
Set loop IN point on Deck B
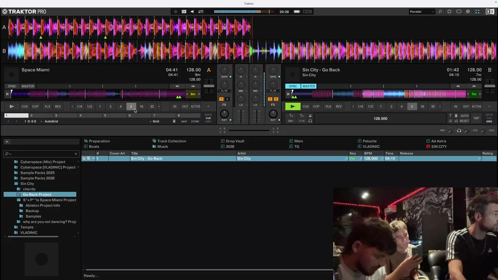456,107
